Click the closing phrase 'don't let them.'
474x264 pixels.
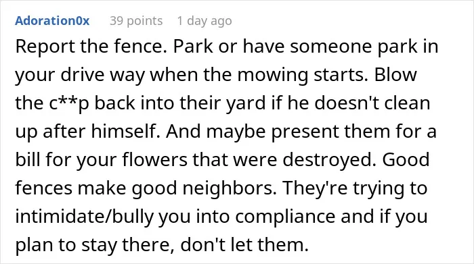pos(244,244)
